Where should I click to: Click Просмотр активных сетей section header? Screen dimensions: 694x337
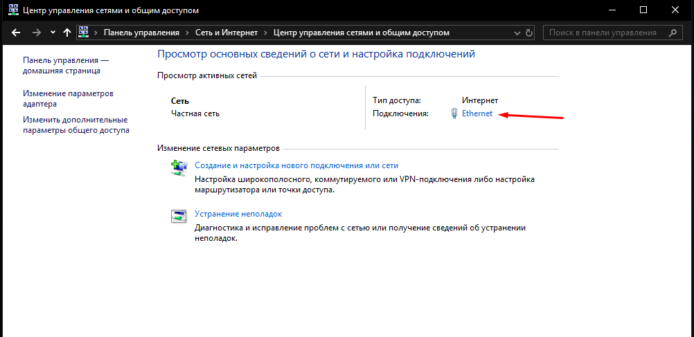click(207, 75)
